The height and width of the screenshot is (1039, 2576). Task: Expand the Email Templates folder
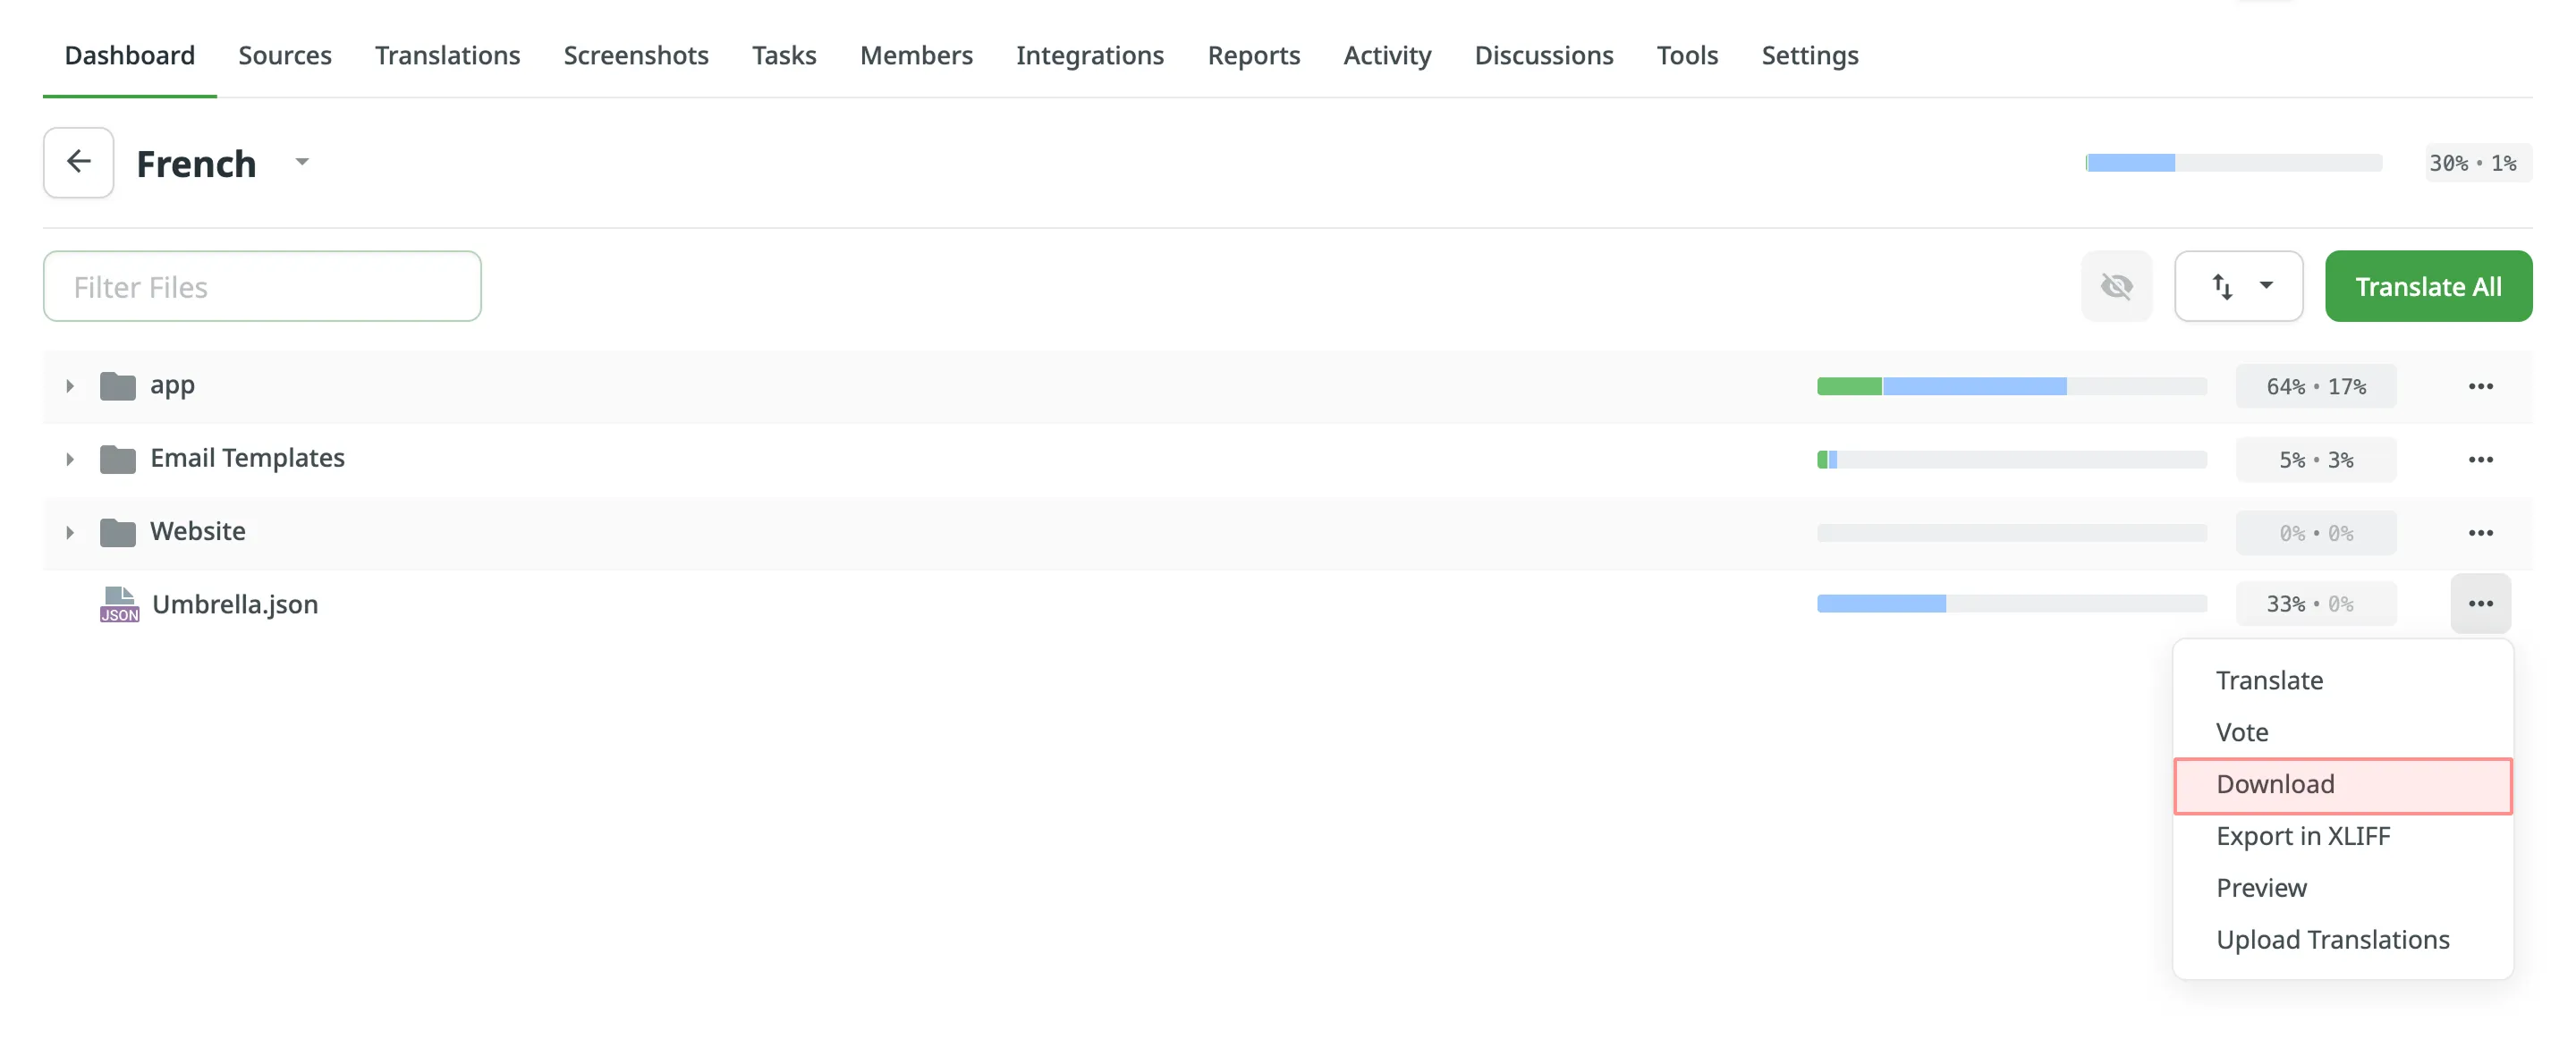69,458
